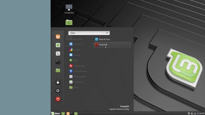Open the Home folder desktop icon
Viewport: 205px width, 115px height.
(x=69, y=23)
